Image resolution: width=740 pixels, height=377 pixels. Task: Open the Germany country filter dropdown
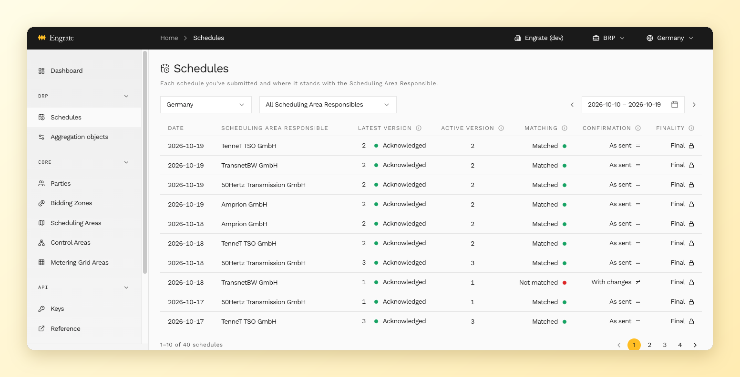[x=206, y=105]
